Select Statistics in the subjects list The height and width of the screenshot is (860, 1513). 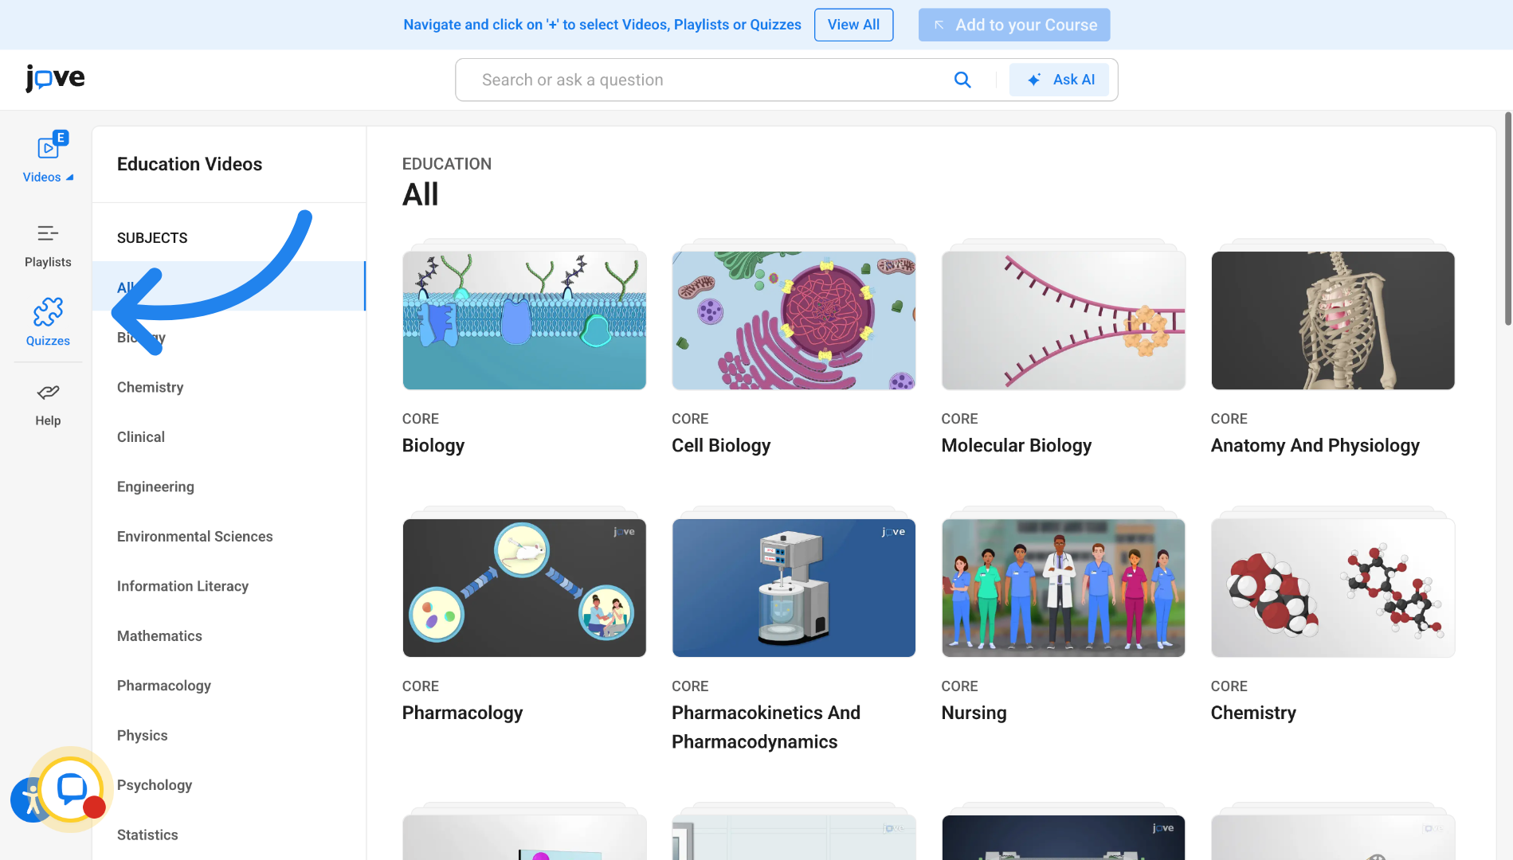(x=147, y=835)
